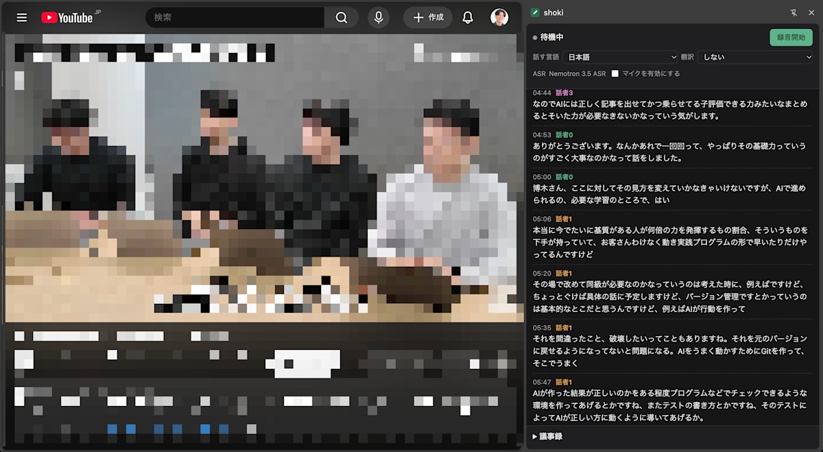Toggle the pin icon in shoki title bar
The image size is (823, 452).
click(794, 12)
